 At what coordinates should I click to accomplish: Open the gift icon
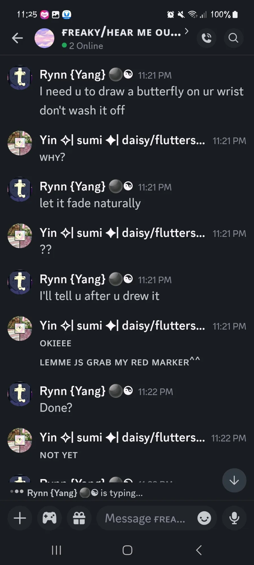tap(79, 518)
